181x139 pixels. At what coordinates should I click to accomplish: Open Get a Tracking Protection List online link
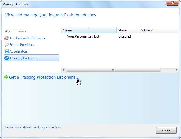43,77
